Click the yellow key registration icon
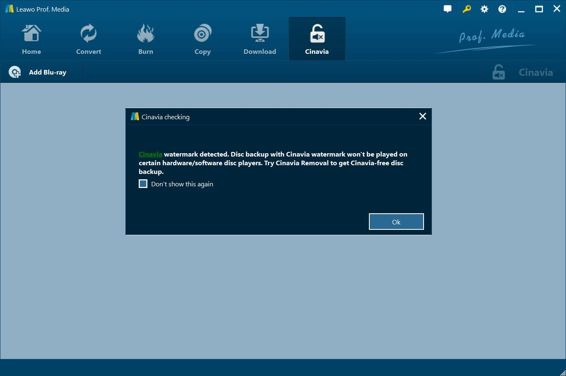 point(467,9)
